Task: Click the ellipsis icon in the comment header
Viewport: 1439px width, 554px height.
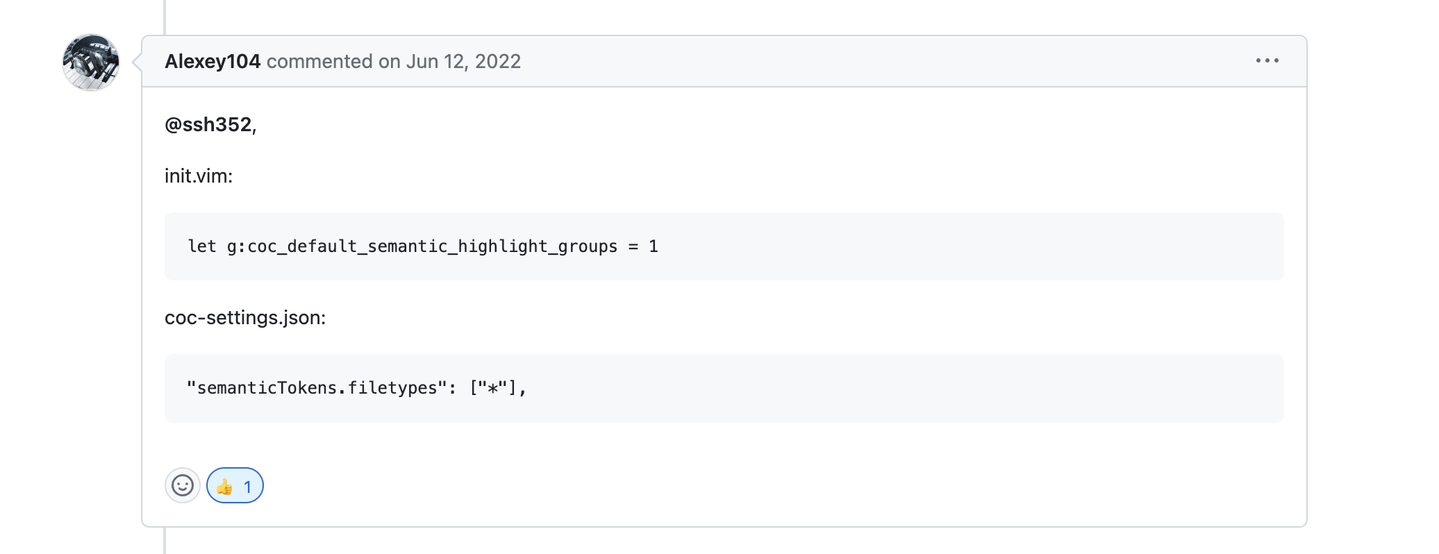Action: click(x=1268, y=60)
